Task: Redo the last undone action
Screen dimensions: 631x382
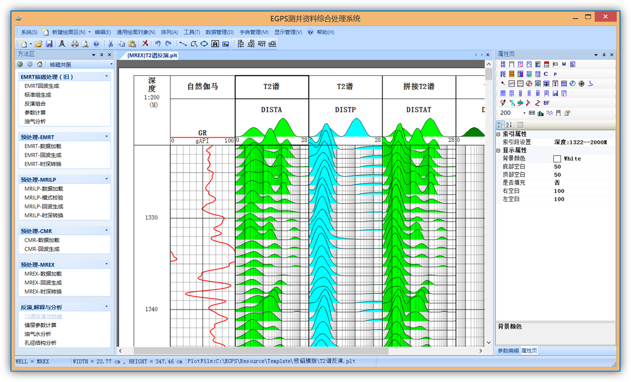Action: 168,43
